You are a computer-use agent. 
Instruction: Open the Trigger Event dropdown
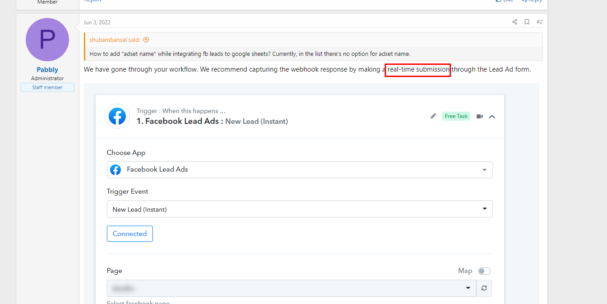point(299,209)
